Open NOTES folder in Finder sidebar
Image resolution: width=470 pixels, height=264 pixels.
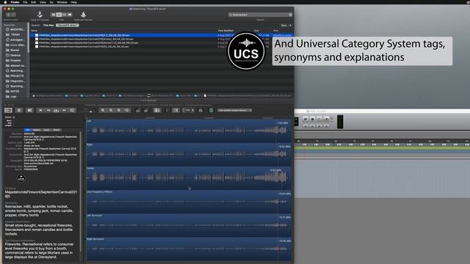15,91
